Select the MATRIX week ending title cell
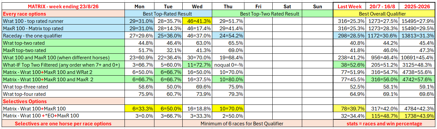437x129 pixels. pyautogui.click(x=62, y=7)
